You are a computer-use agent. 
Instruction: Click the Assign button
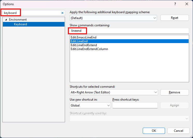[175, 105]
